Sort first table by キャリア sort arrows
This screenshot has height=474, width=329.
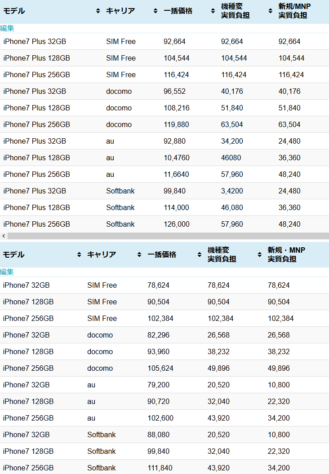[x=155, y=11]
